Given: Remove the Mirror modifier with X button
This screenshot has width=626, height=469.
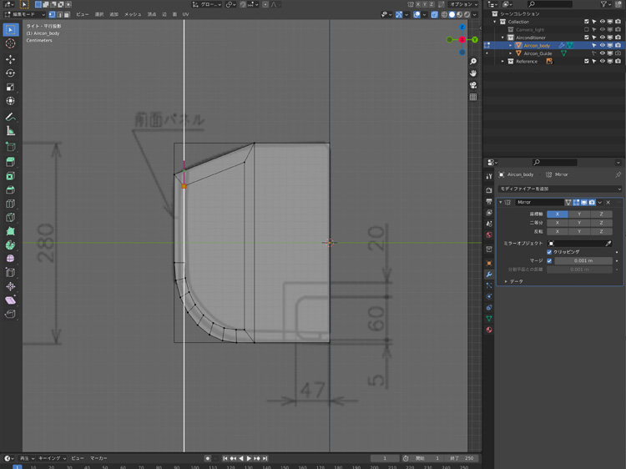Looking at the screenshot, I should (x=608, y=202).
